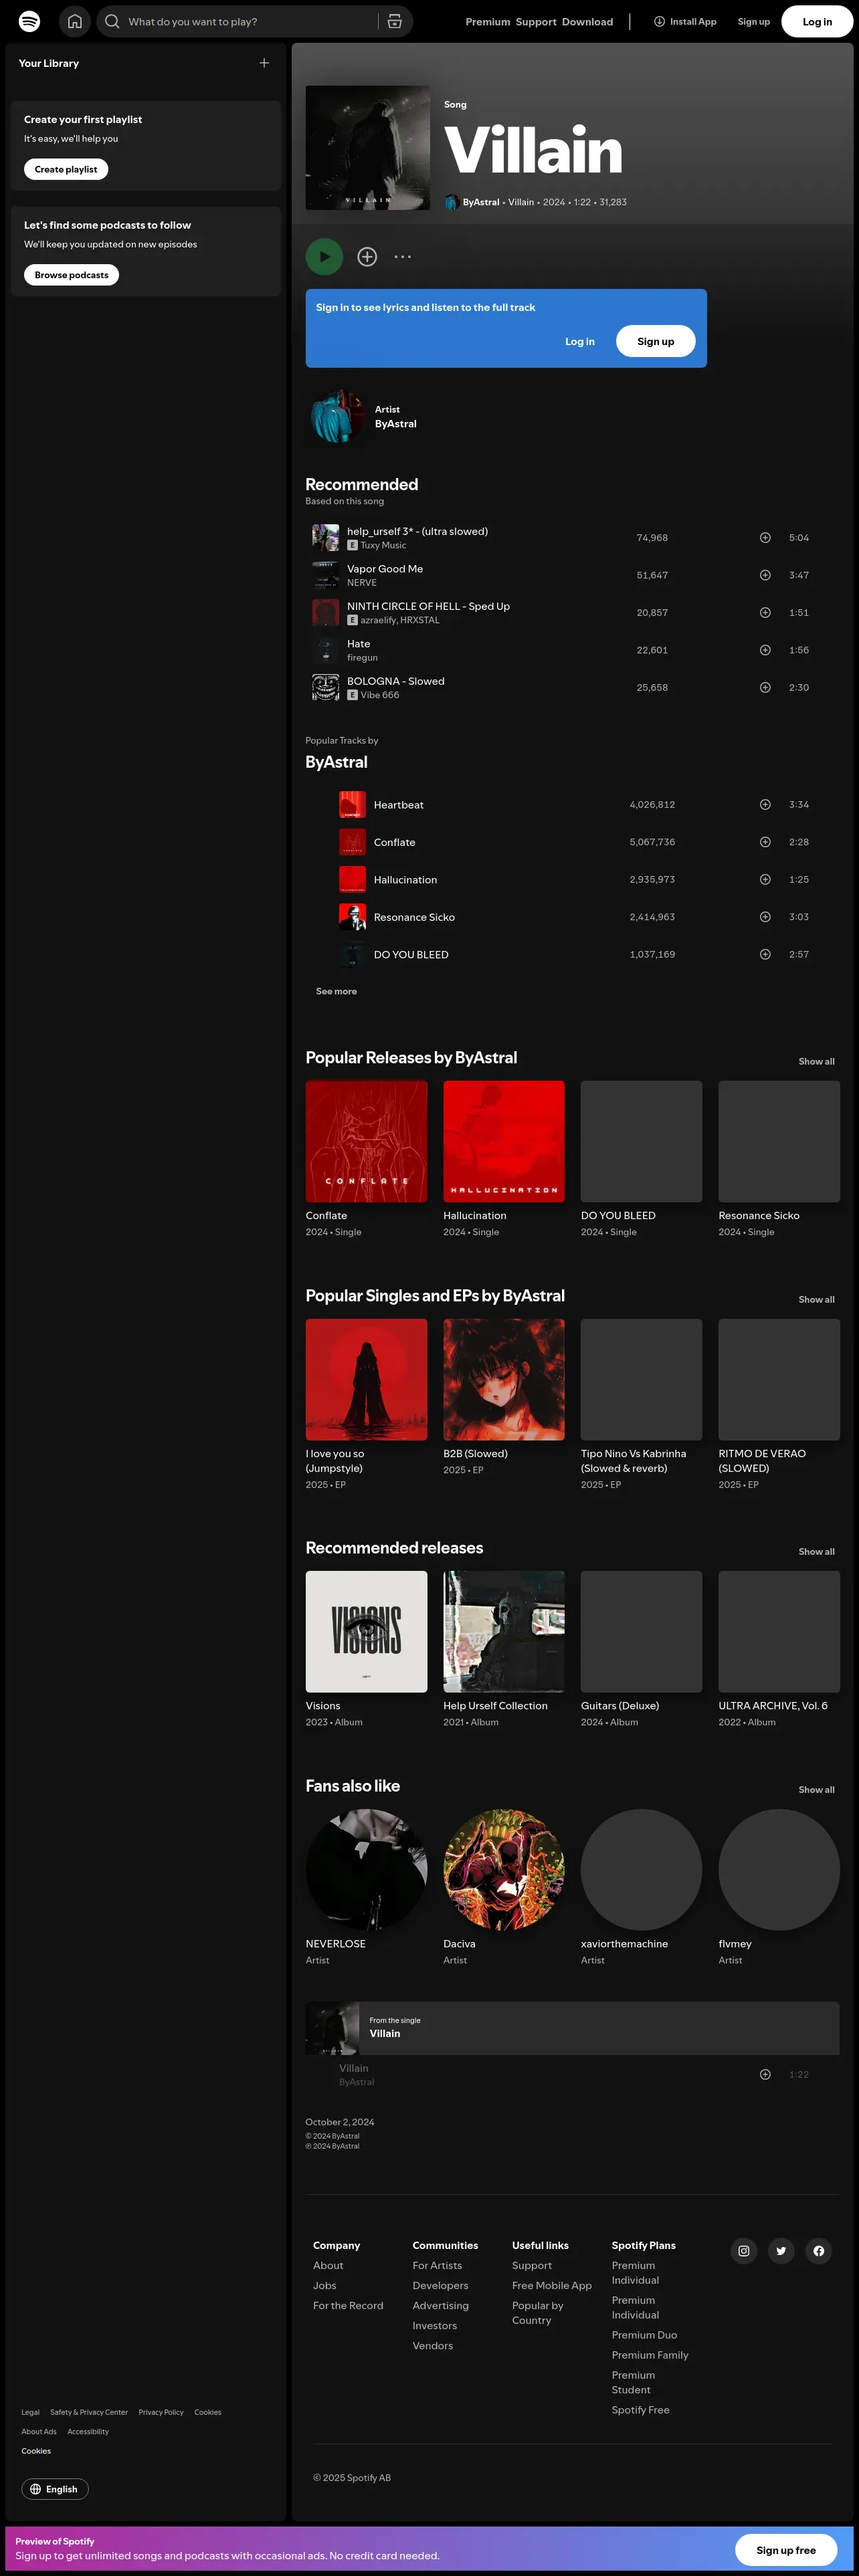Add Heartbeat track to playlist
The width and height of the screenshot is (859, 2576).
(x=765, y=805)
